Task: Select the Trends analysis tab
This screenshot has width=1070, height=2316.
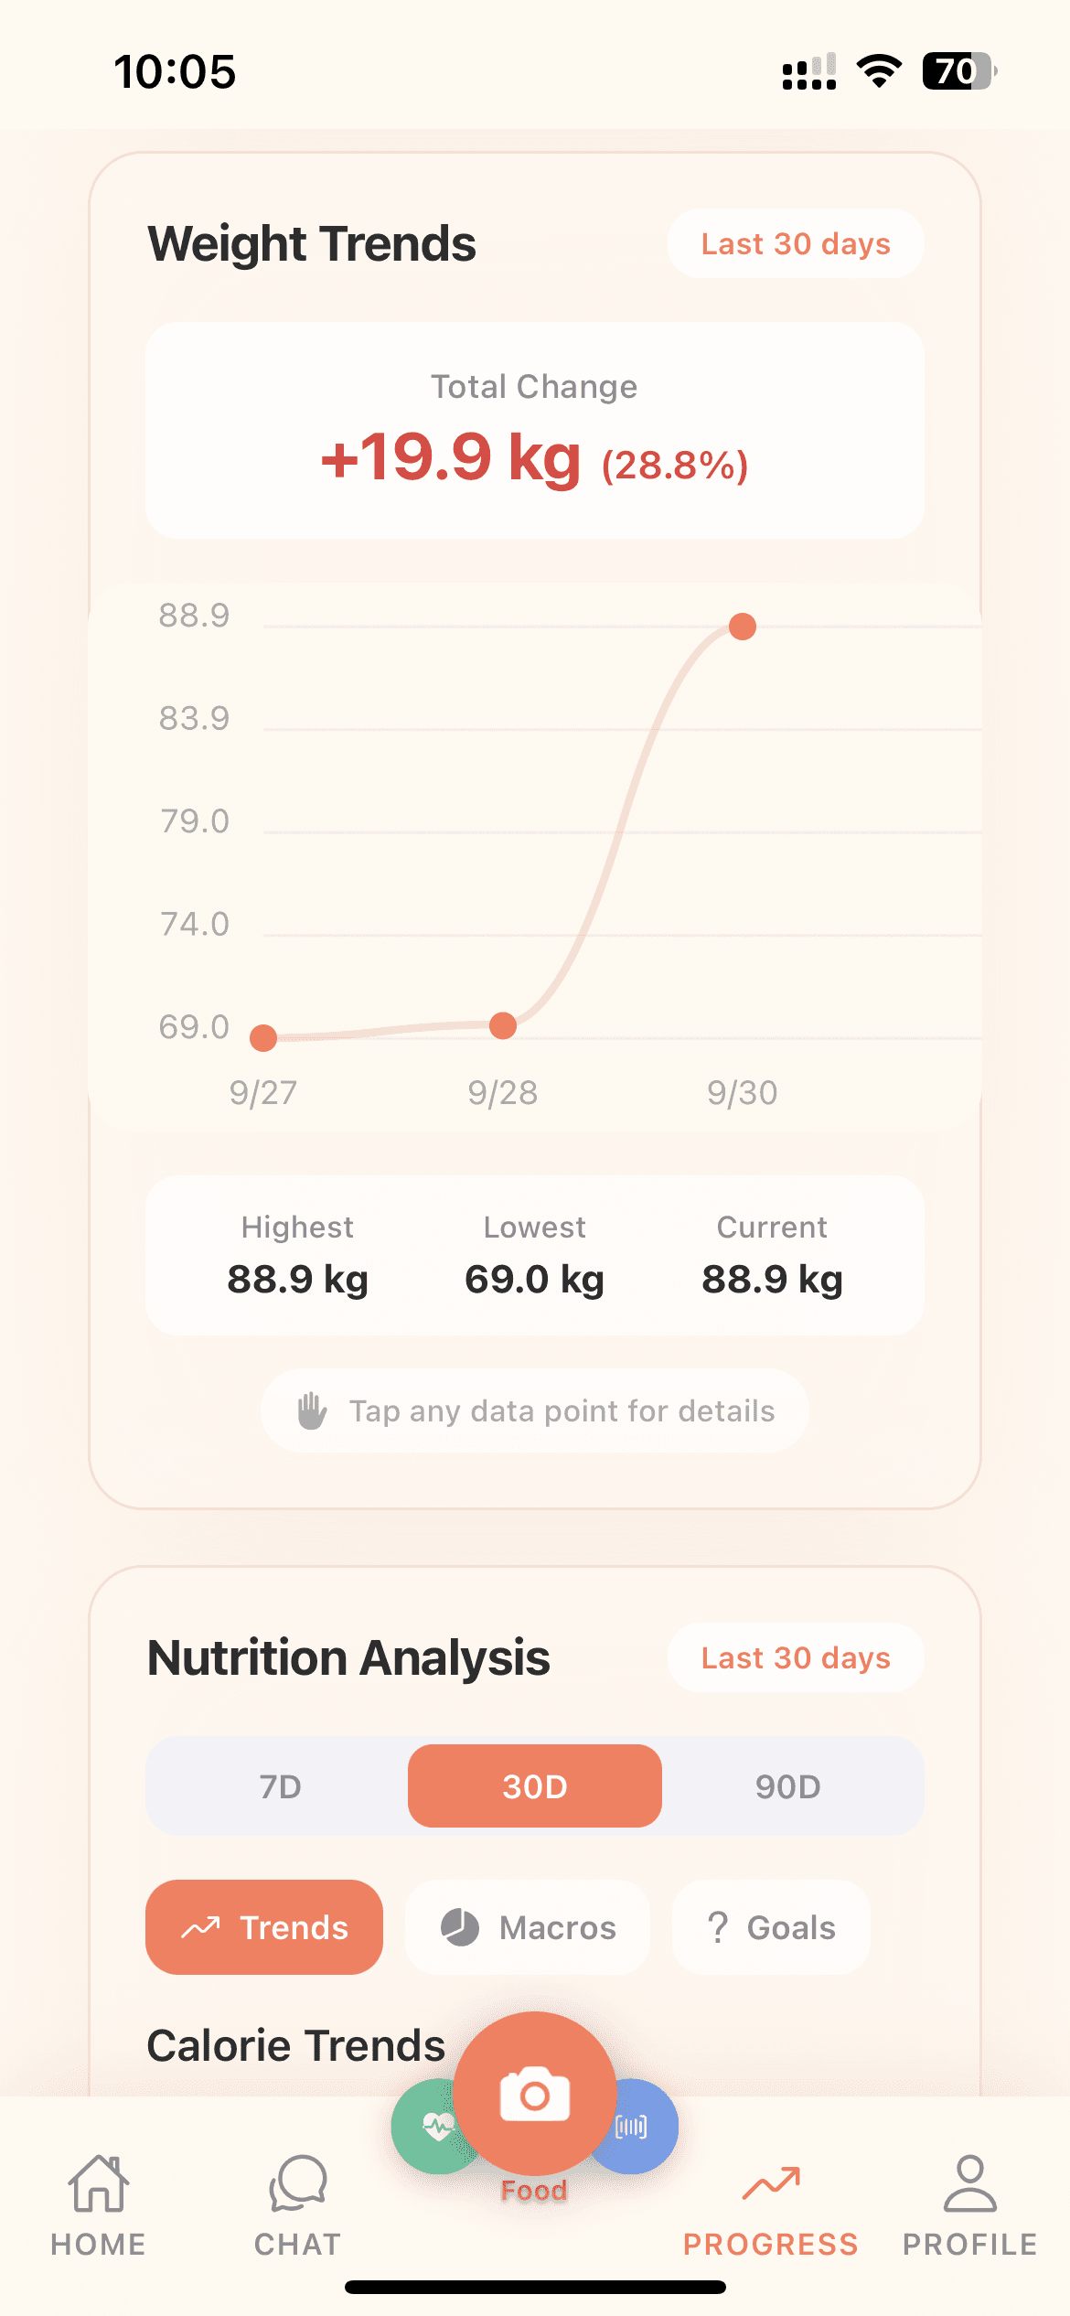Action: pyautogui.click(x=264, y=1927)
